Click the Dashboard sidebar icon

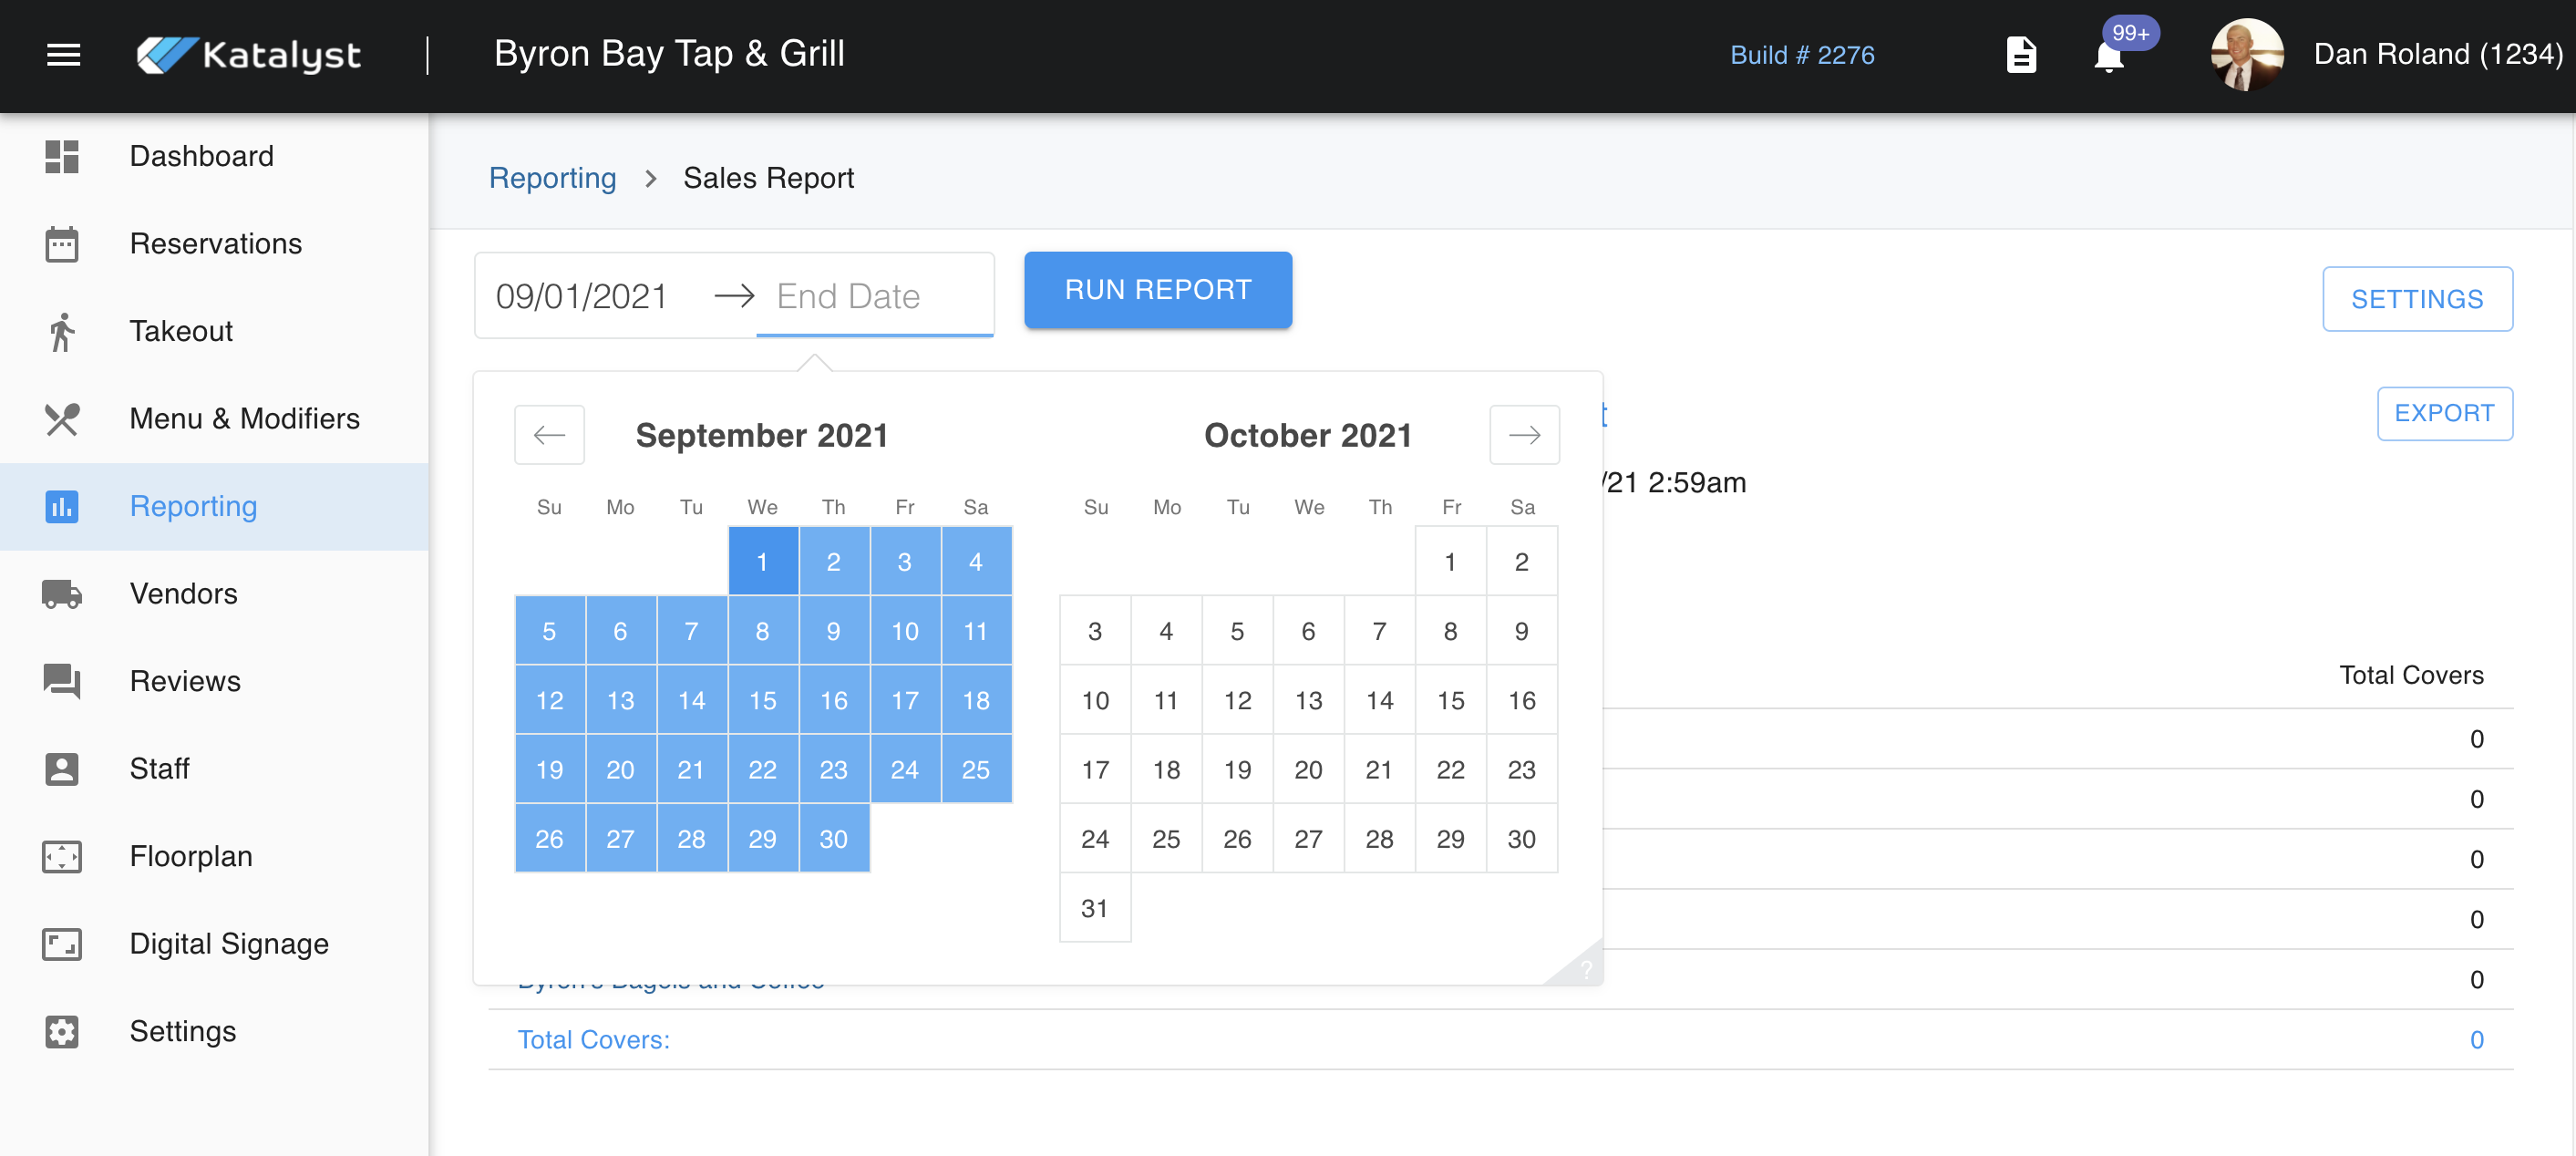[62, 156]
